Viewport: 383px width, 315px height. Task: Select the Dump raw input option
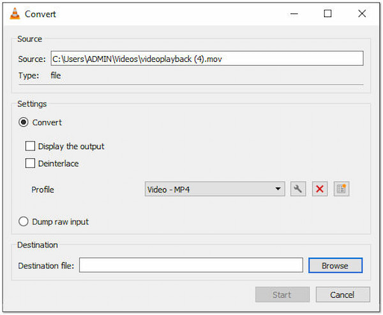[x=24, y=221]
